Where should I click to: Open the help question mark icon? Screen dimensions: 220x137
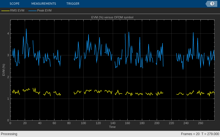(x=212, y=4)
